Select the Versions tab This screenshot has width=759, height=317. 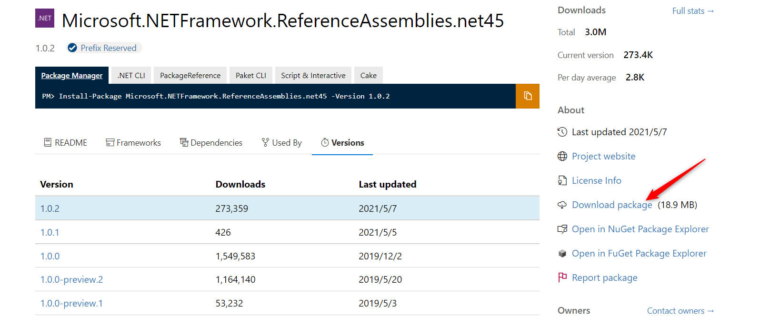click(x=342, y=143)
